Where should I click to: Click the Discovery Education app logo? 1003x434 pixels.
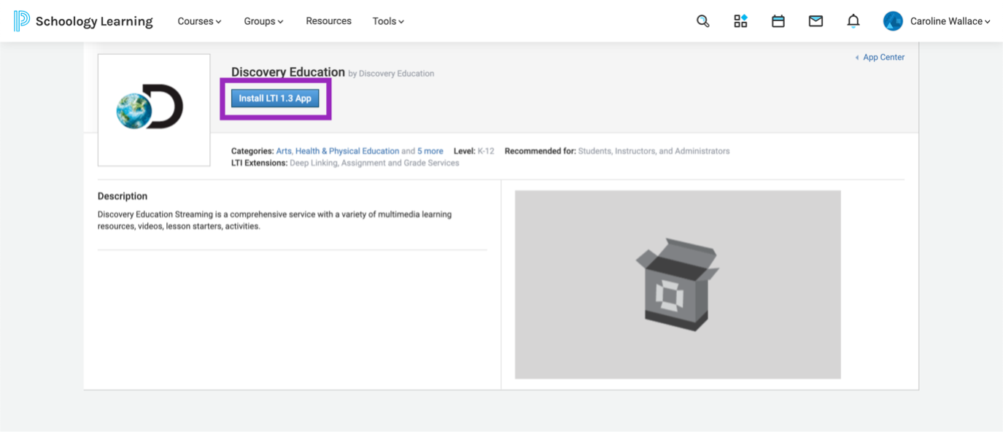154,110
